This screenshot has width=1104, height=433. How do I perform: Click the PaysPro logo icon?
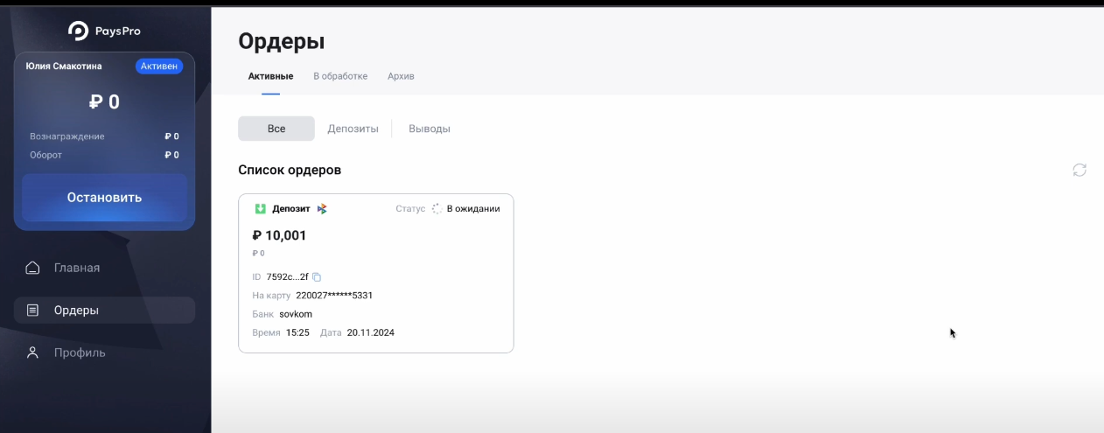click(x=79, y=31)
